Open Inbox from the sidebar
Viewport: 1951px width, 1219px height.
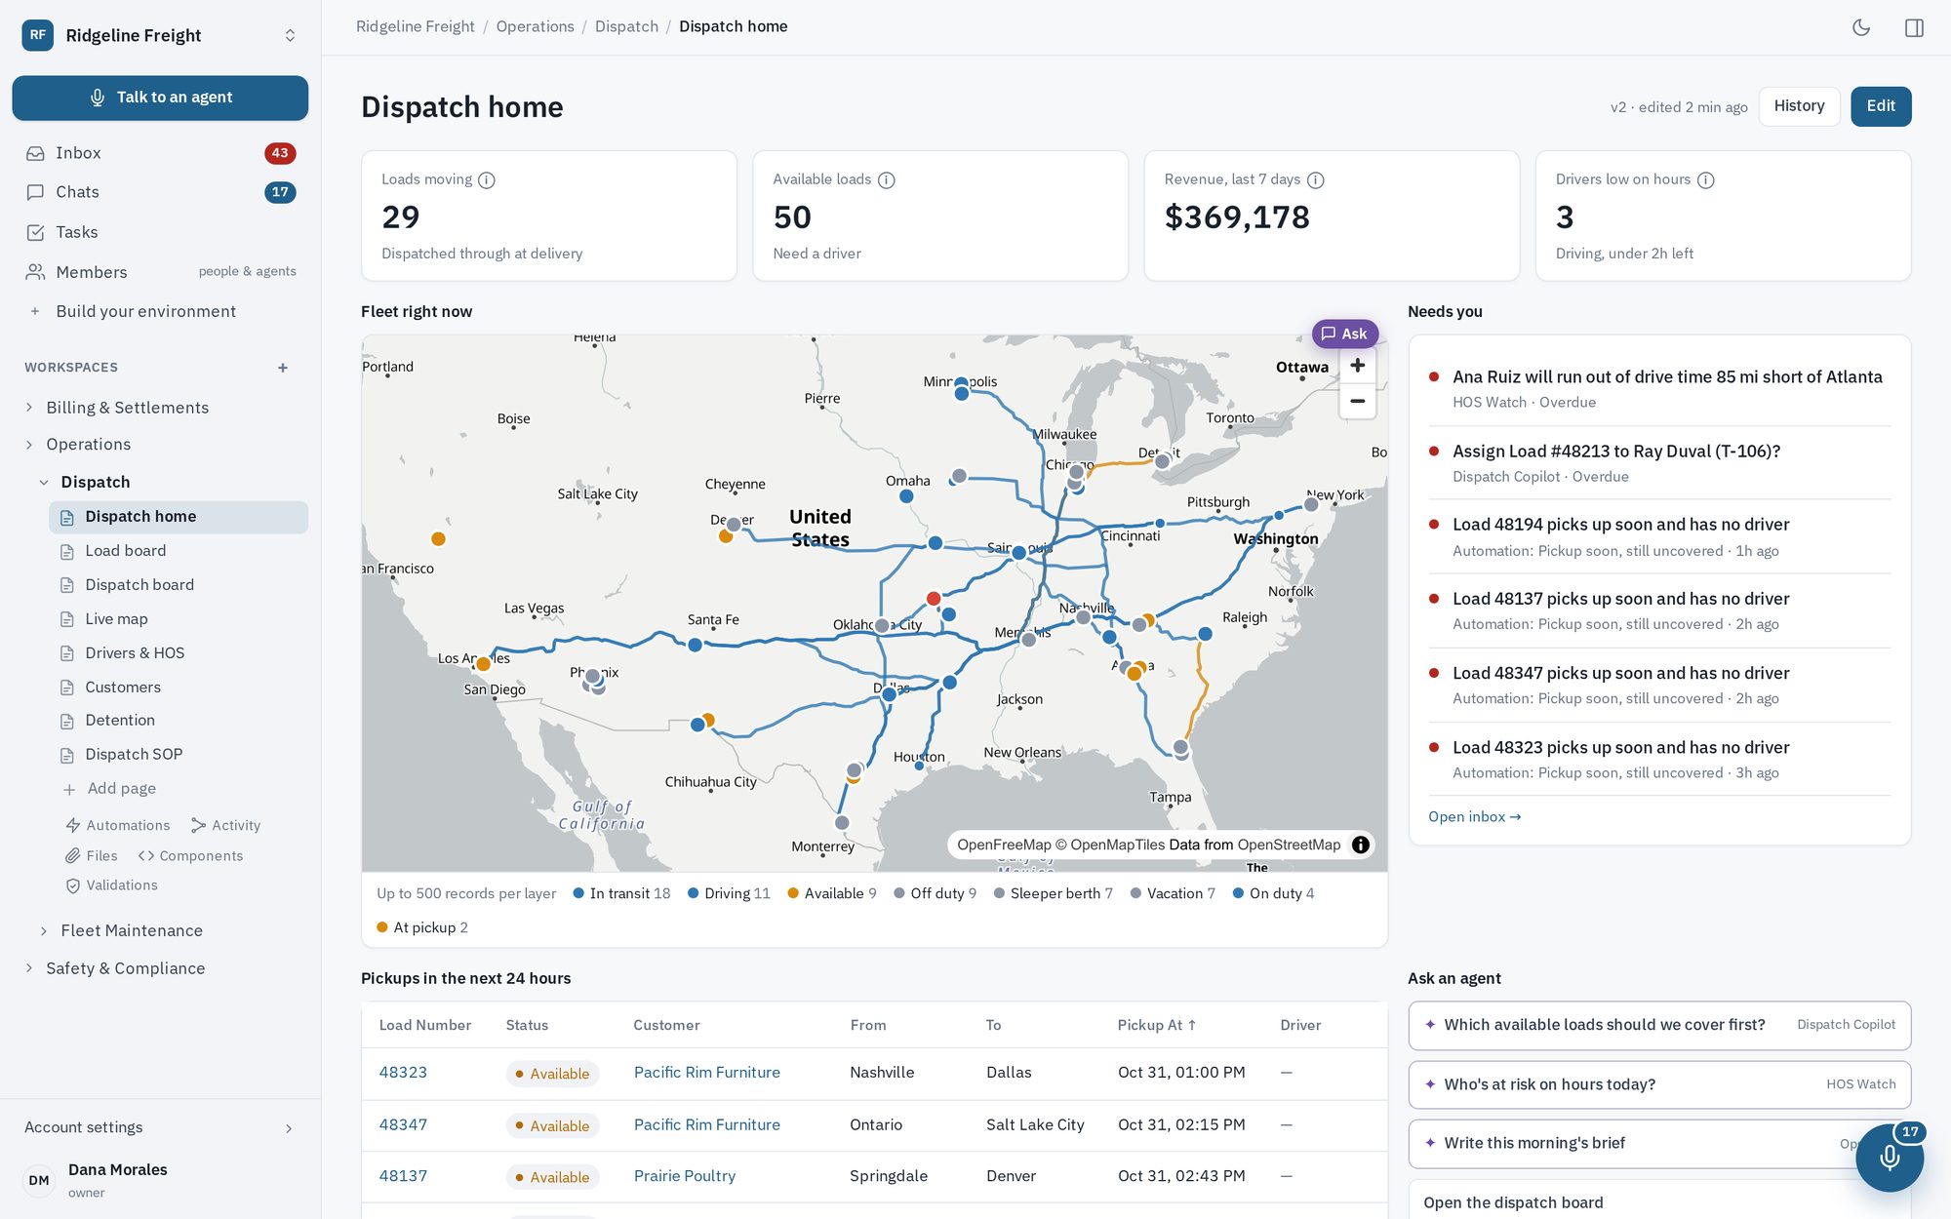pos(160,153)
